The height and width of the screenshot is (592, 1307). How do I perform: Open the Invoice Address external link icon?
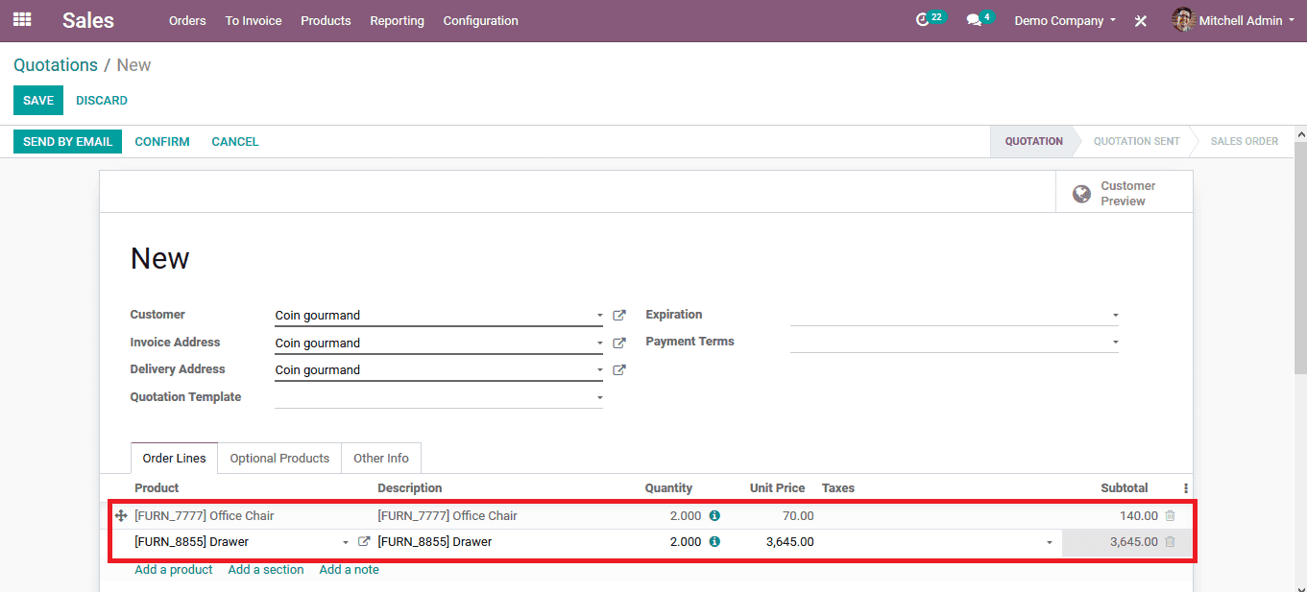coord(619,343)
